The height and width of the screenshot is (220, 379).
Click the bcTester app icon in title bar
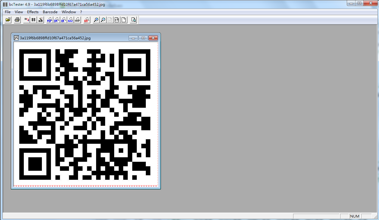tap(5, 4)
